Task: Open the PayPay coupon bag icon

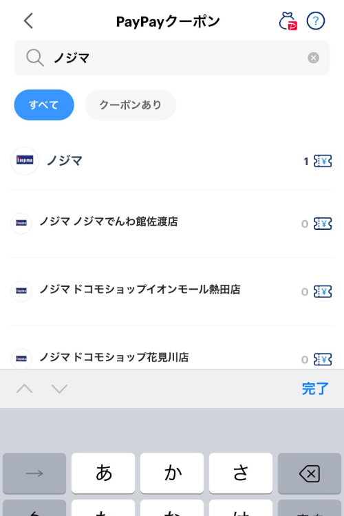Action: coord(288,21)
